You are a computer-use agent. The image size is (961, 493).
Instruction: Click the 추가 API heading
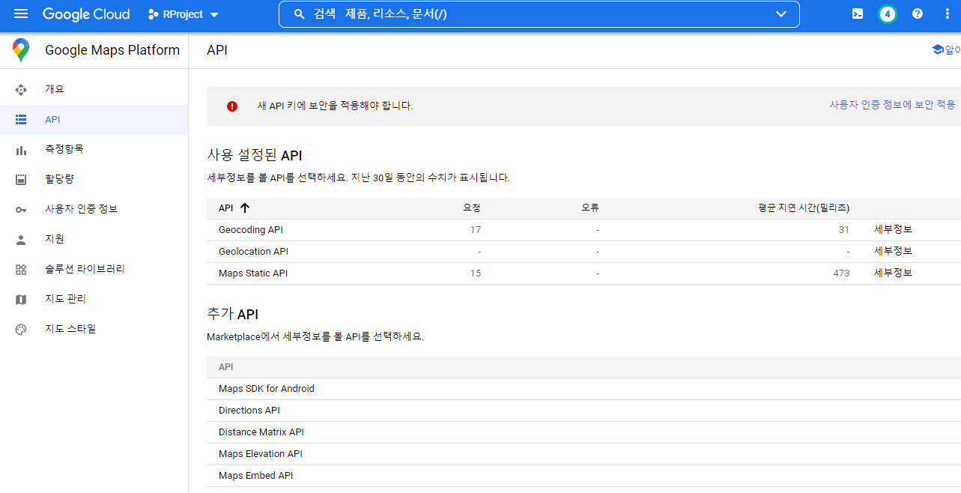click(232, 314)
